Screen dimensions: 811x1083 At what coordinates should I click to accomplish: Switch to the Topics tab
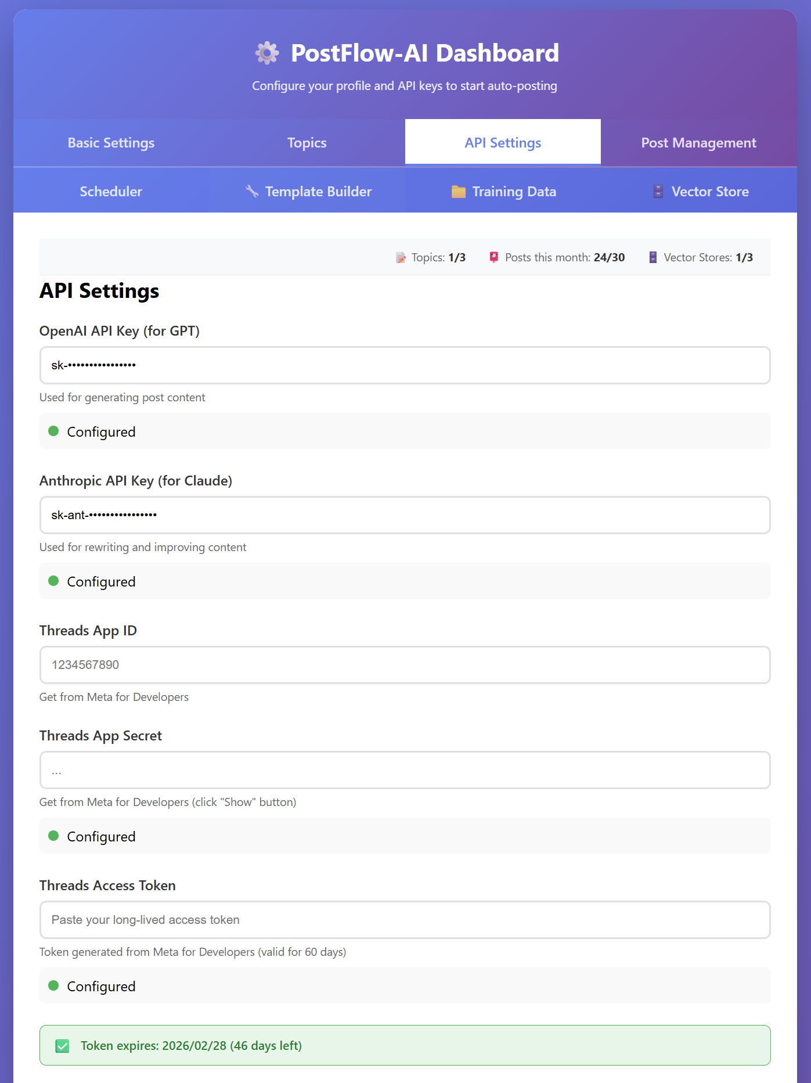[307, 142]
